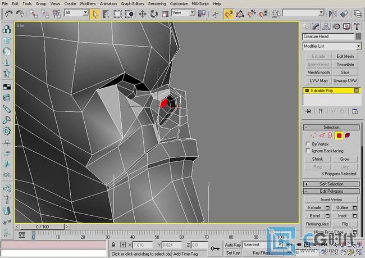Image resolution: width=365 pixels, height=258 pixels.
Task: Open the Customize menu
Action: (x=179, y=4)
